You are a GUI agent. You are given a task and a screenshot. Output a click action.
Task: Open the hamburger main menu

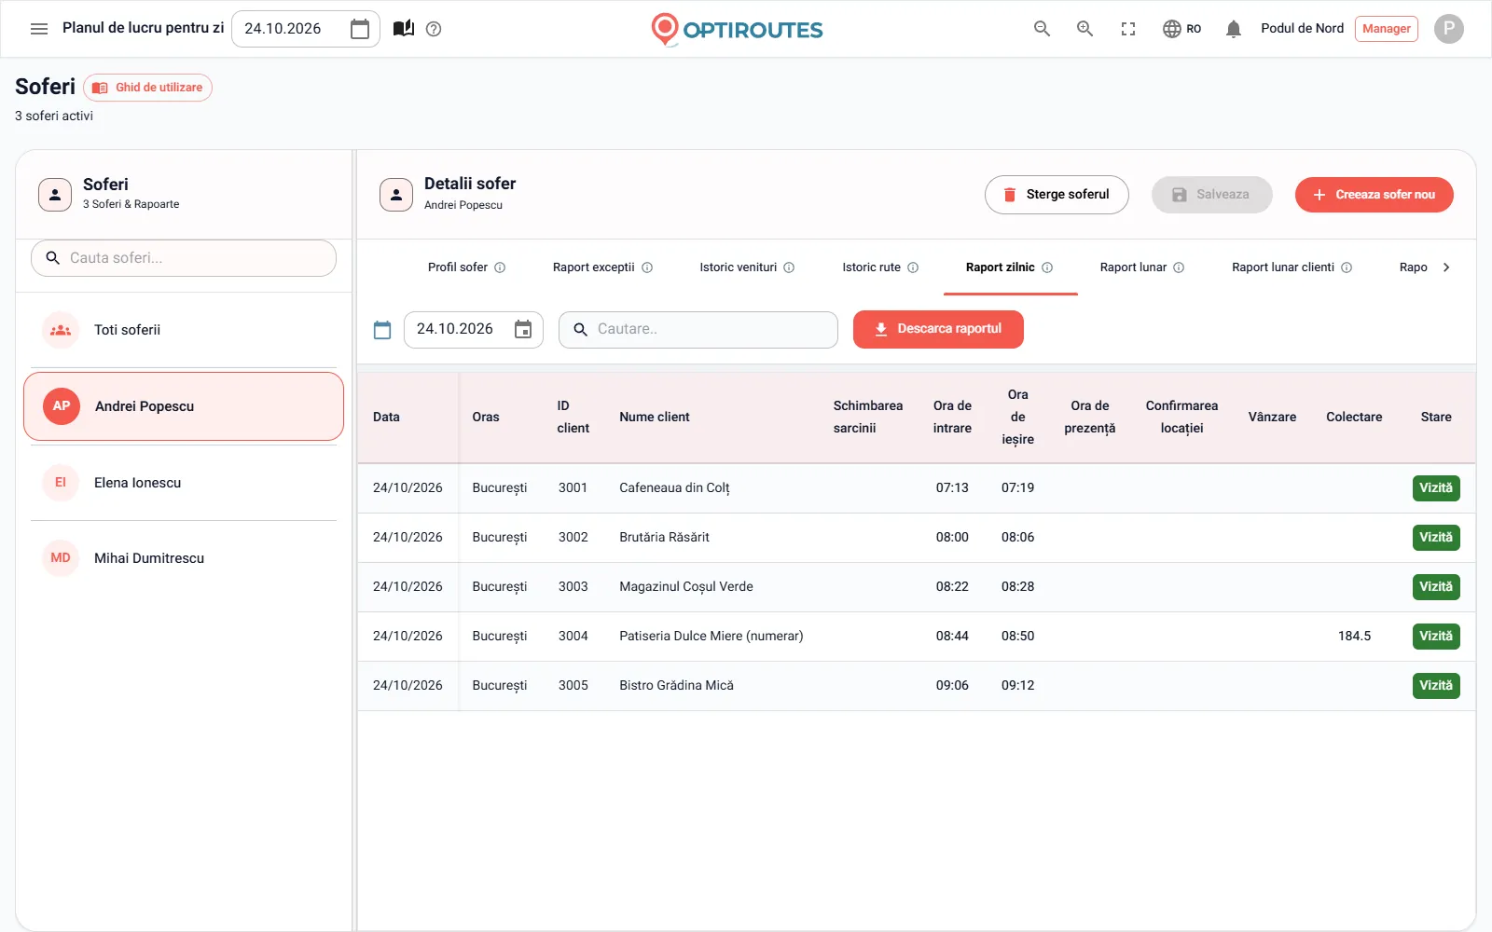pos(39,29)
